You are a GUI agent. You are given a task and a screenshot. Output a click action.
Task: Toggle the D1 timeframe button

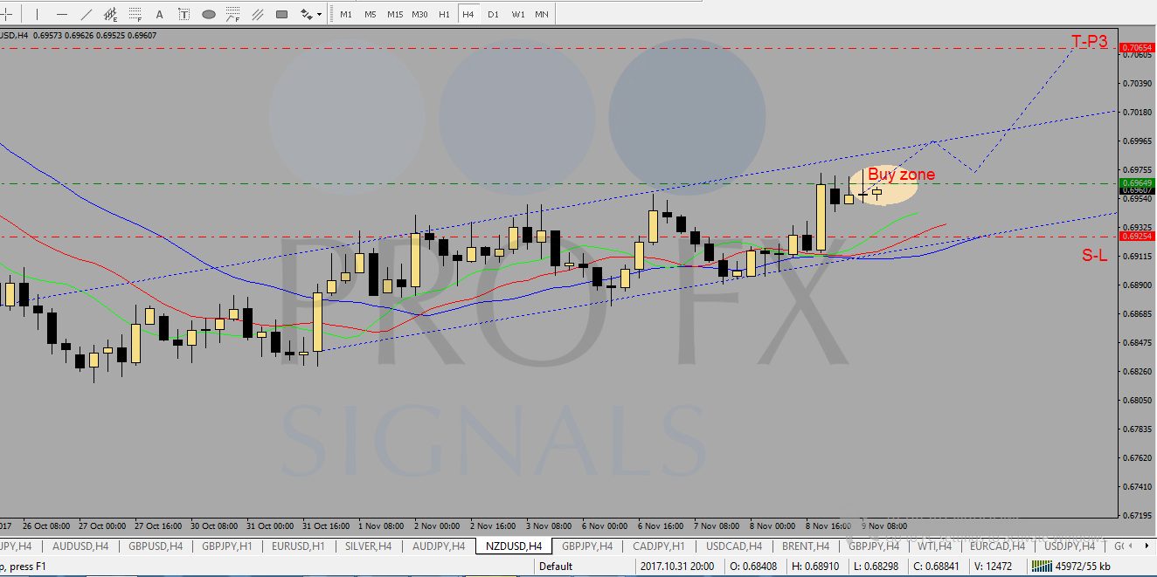pos(493,14)
